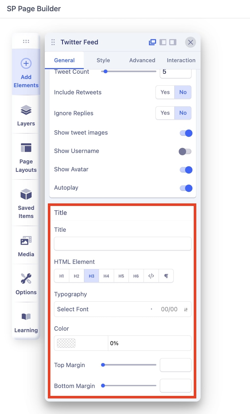Focus the Top Margin value field
The width and height of the screenshot is (250, 414).
(175, 365)
